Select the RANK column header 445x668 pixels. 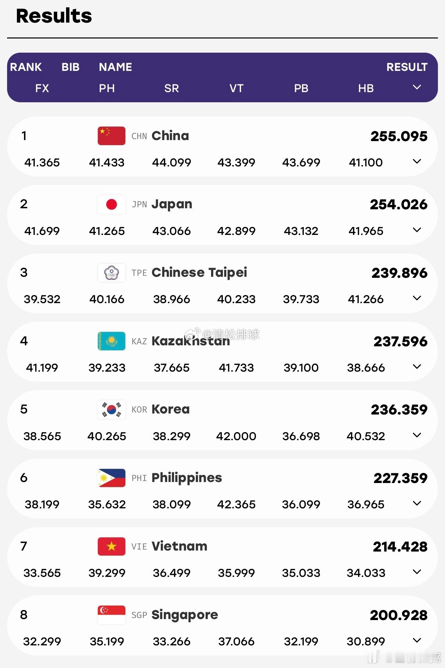[26, 67]
